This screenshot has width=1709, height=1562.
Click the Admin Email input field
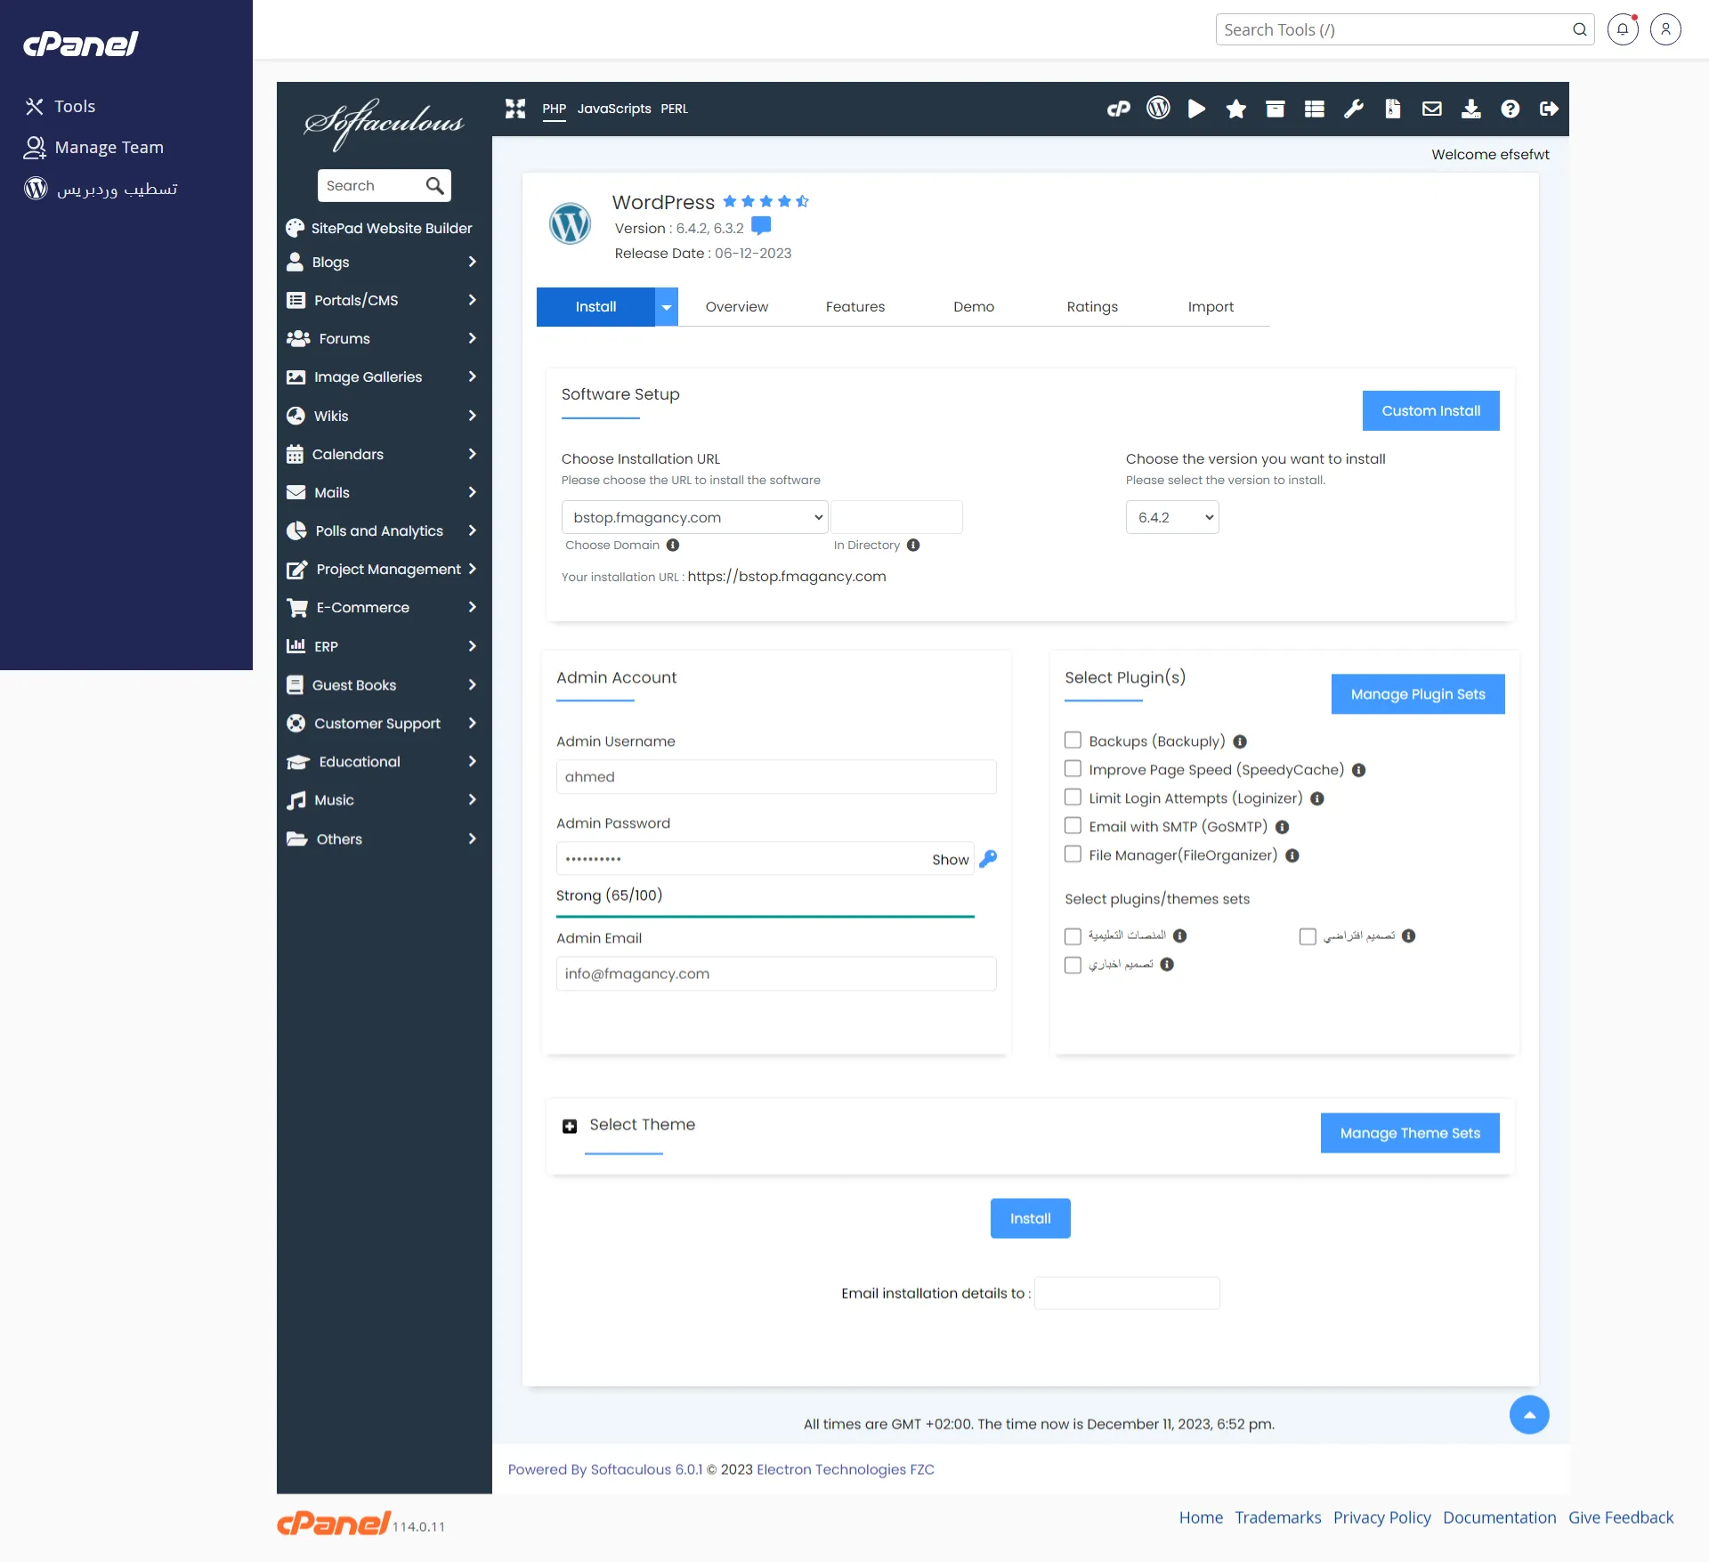coord(775,974)
